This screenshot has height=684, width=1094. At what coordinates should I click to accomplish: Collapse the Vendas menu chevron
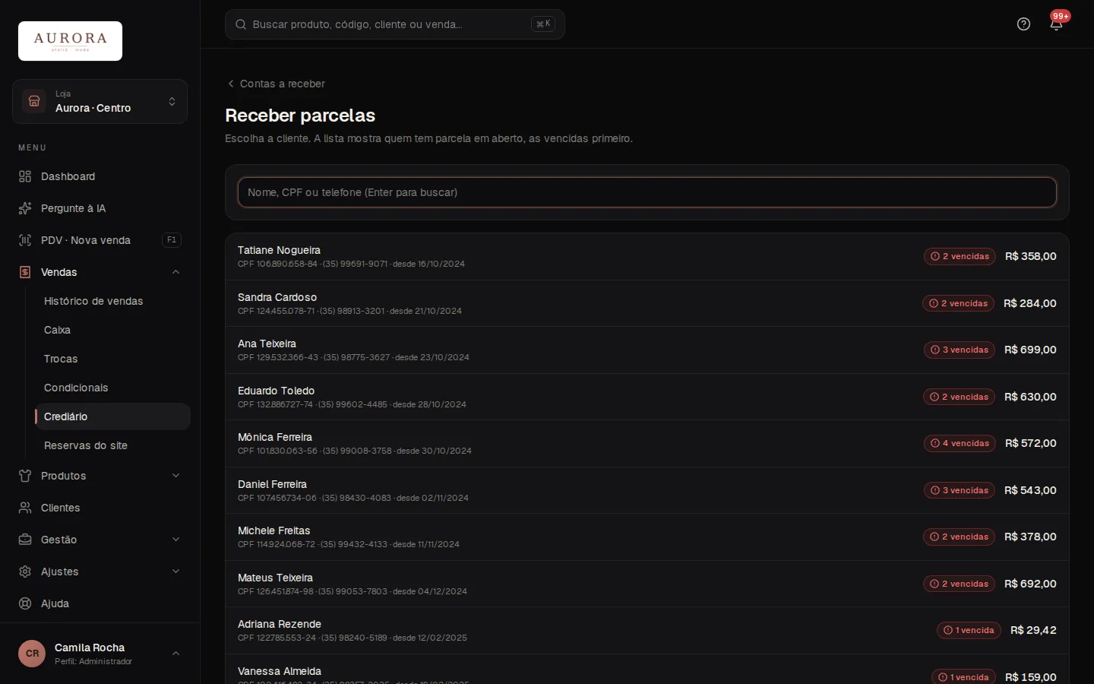(176, 272)
